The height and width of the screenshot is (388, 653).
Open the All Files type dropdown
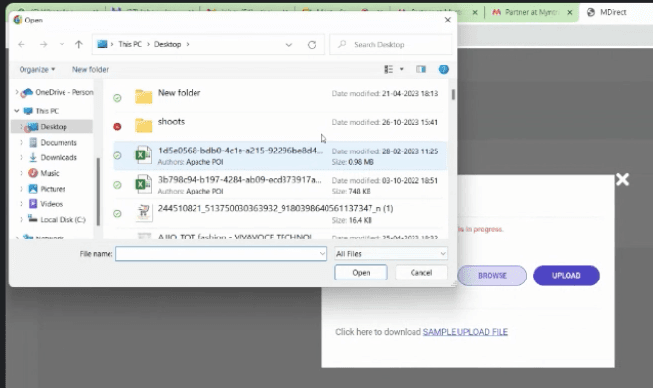click(391, 253)
